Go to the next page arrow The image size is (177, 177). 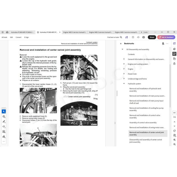point(174,126)
